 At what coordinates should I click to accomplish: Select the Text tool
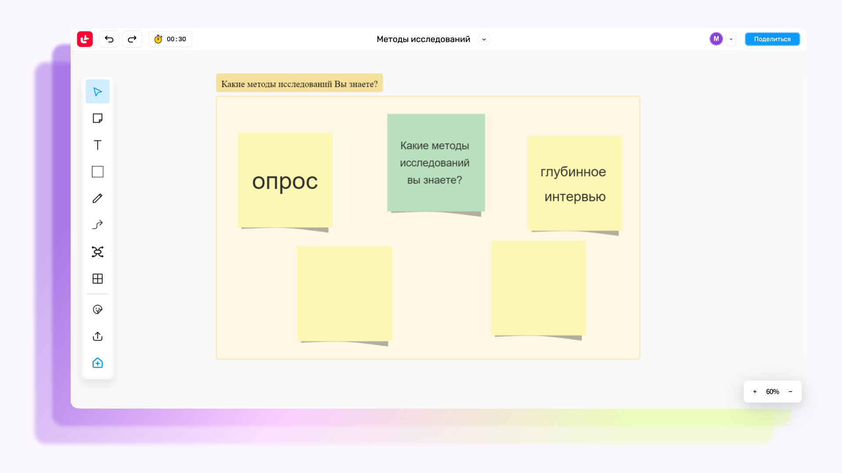click(97, 145)
